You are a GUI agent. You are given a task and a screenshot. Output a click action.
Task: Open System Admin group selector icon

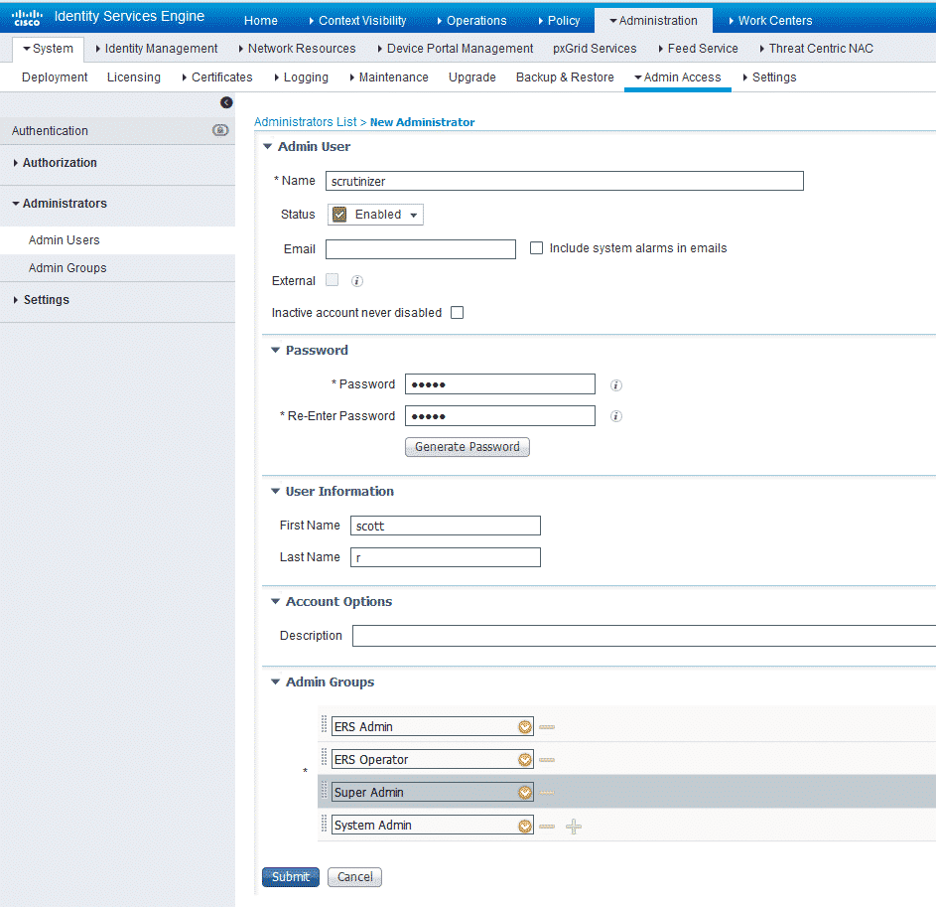point(525,826)
